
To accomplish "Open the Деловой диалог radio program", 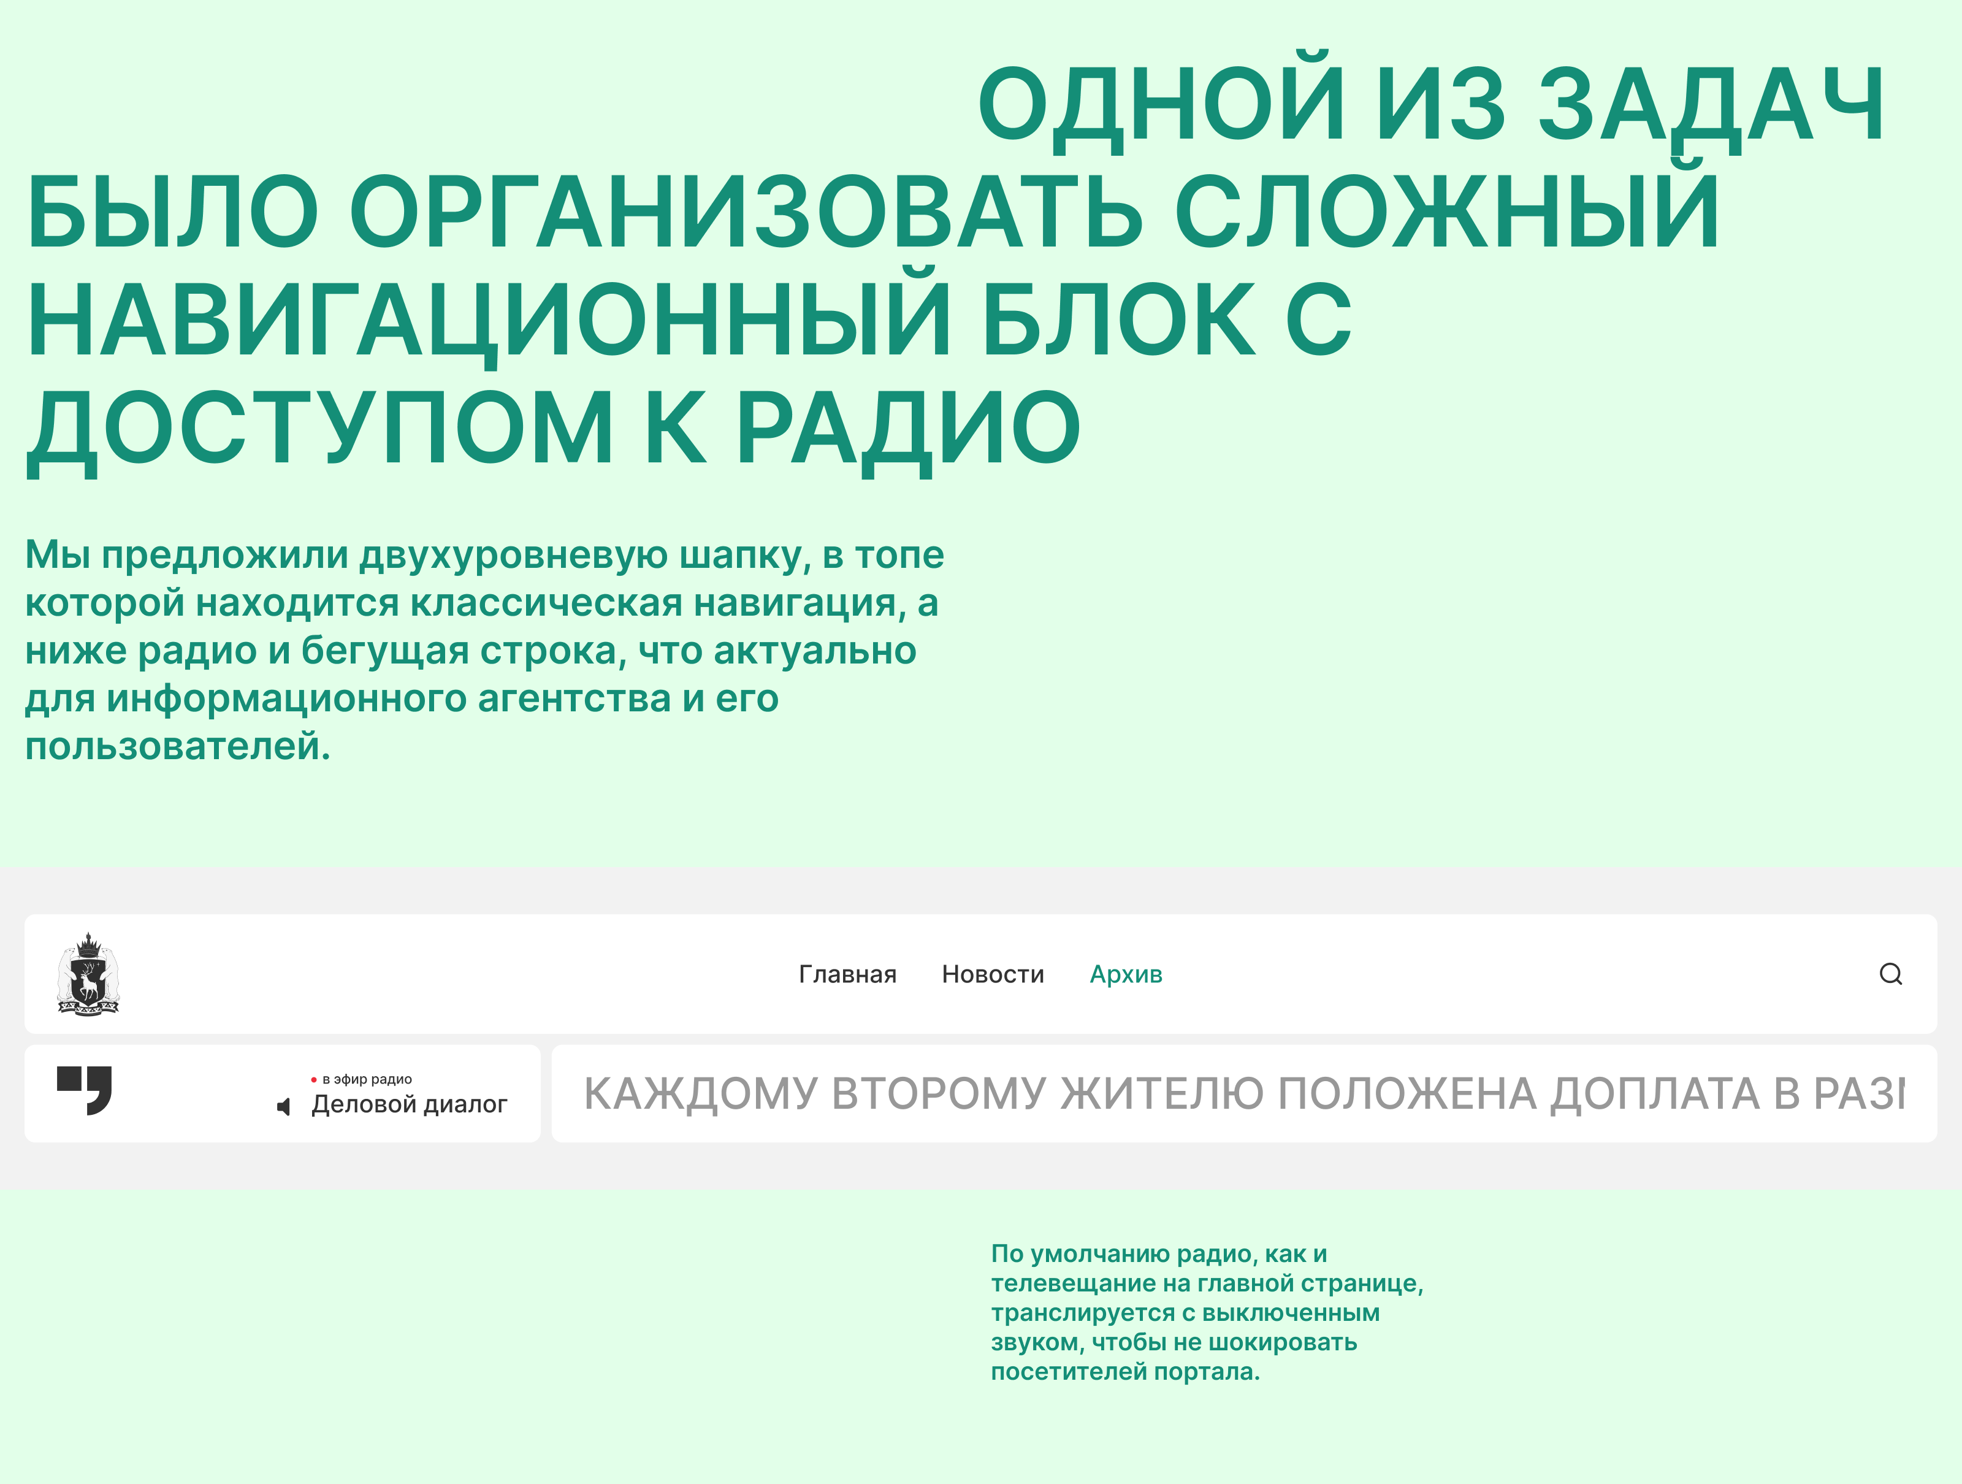I will pos(409,1104).
